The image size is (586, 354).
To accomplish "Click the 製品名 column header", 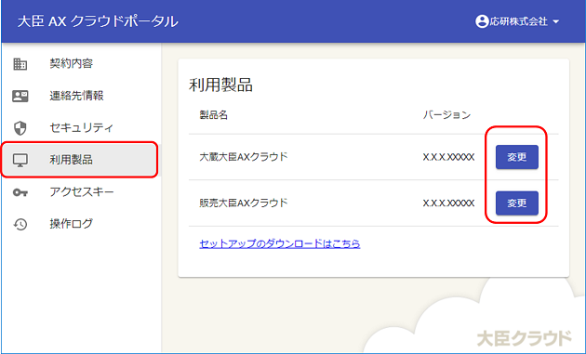I will tap(213, 115).
